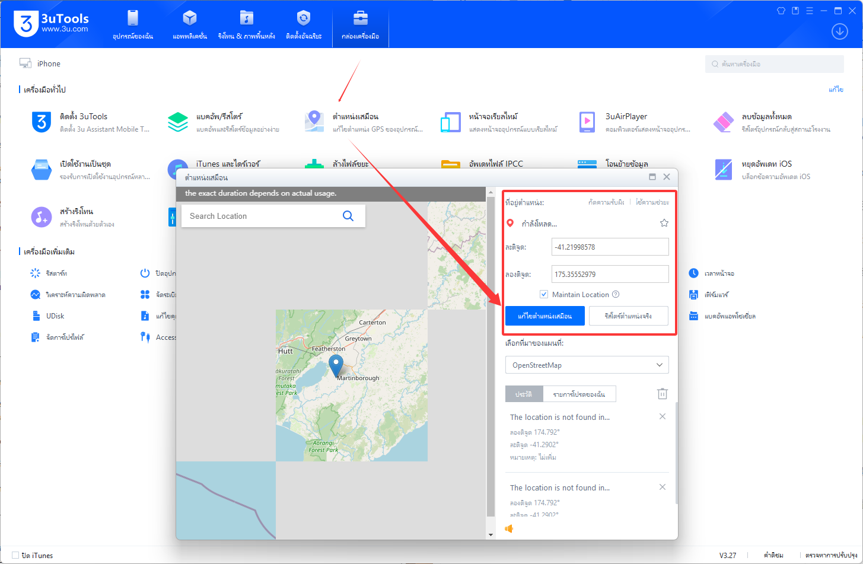The height and width of the screenshot is (564, 863).
Task: Switch to the รายการโปรดของฉัน favorites tab
Action: [x=579, y=394]
